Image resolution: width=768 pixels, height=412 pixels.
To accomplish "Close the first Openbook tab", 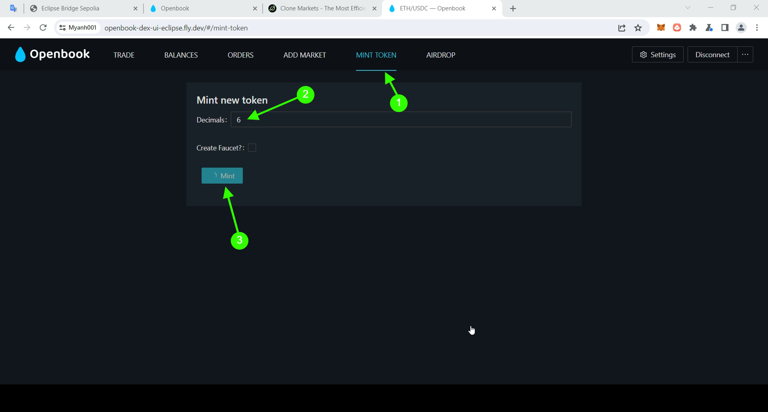I will click(x=255, y=8).
